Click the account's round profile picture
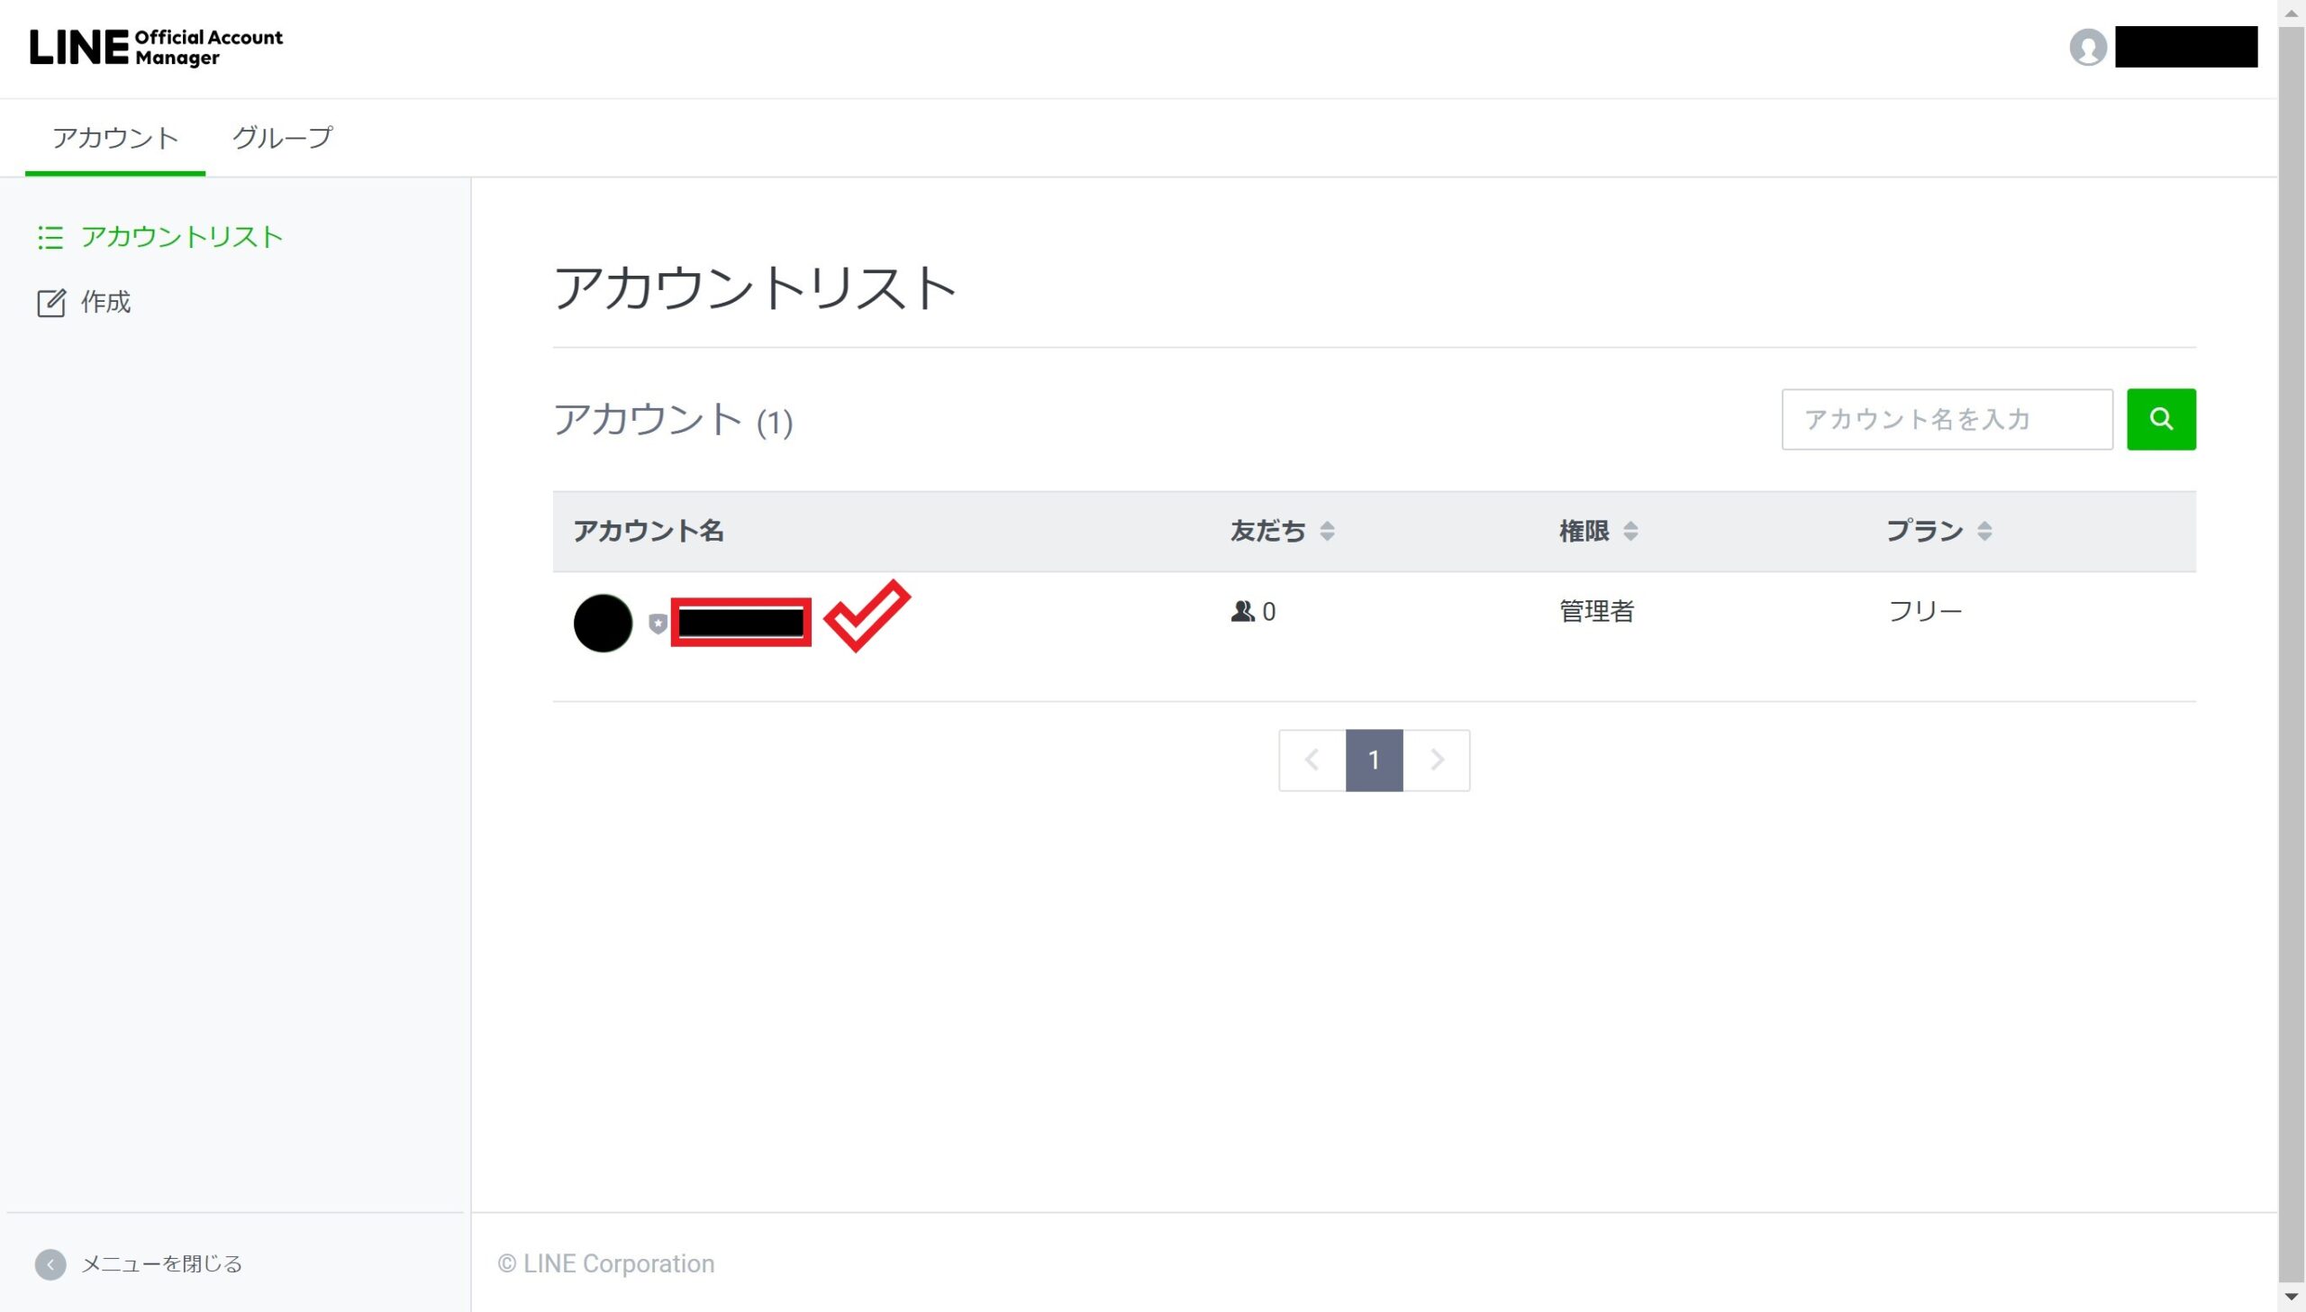 click(x=603, y=623)
